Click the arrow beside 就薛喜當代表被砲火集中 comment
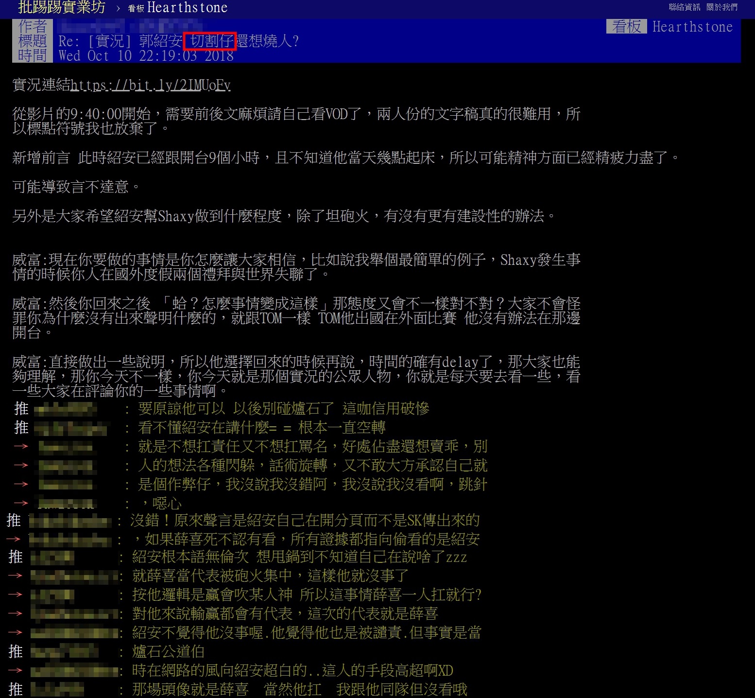755x698 pixels. pos(15,576)
